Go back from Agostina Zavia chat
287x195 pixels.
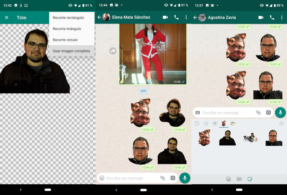pos(195,18)
